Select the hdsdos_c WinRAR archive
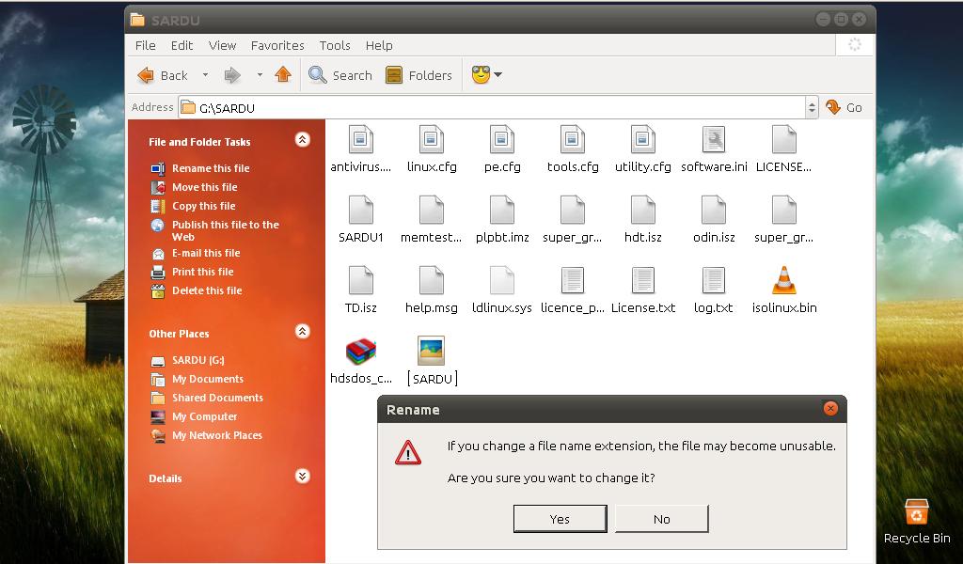This screenshot has height=564, width=963. 360,361
